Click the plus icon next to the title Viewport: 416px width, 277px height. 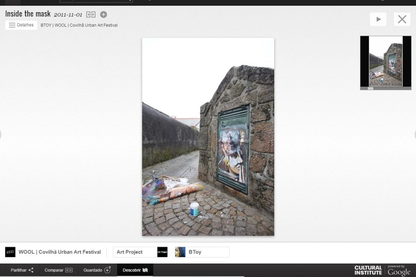click(x=103, y=14)
